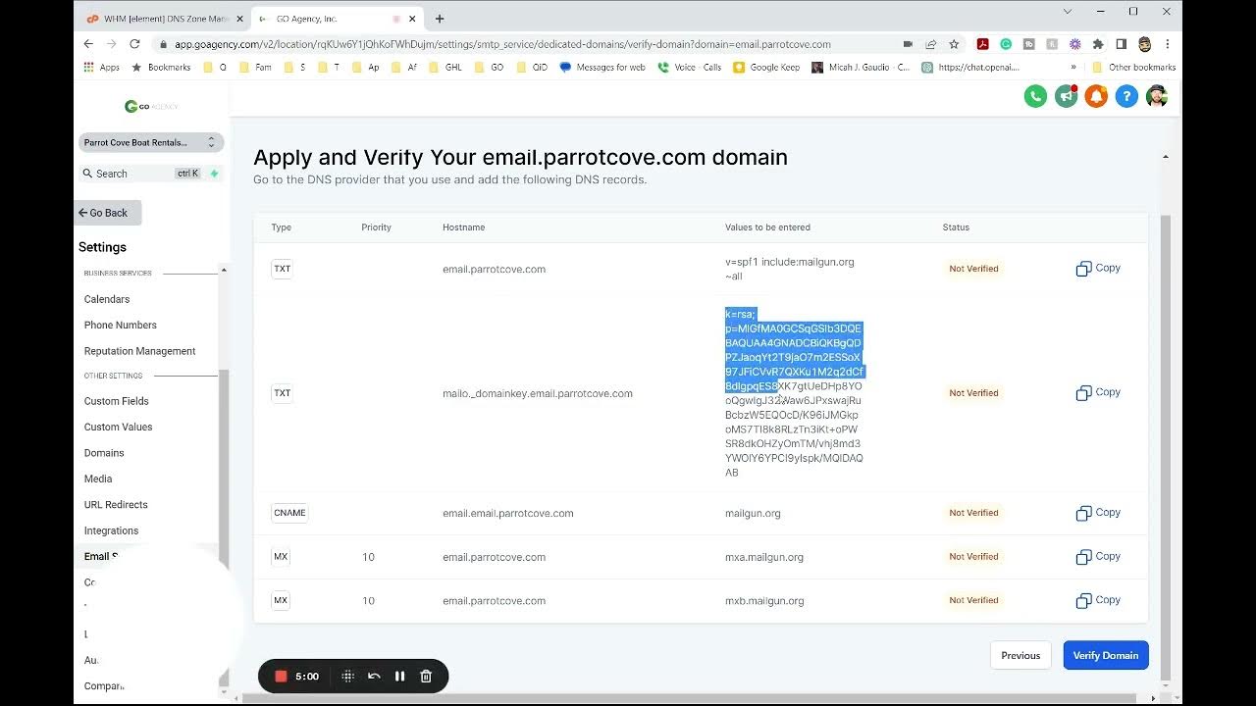Close the GO Agency, Inc. tab
The width and height of the screenshot is (1256, 706).
pos(413,19)
